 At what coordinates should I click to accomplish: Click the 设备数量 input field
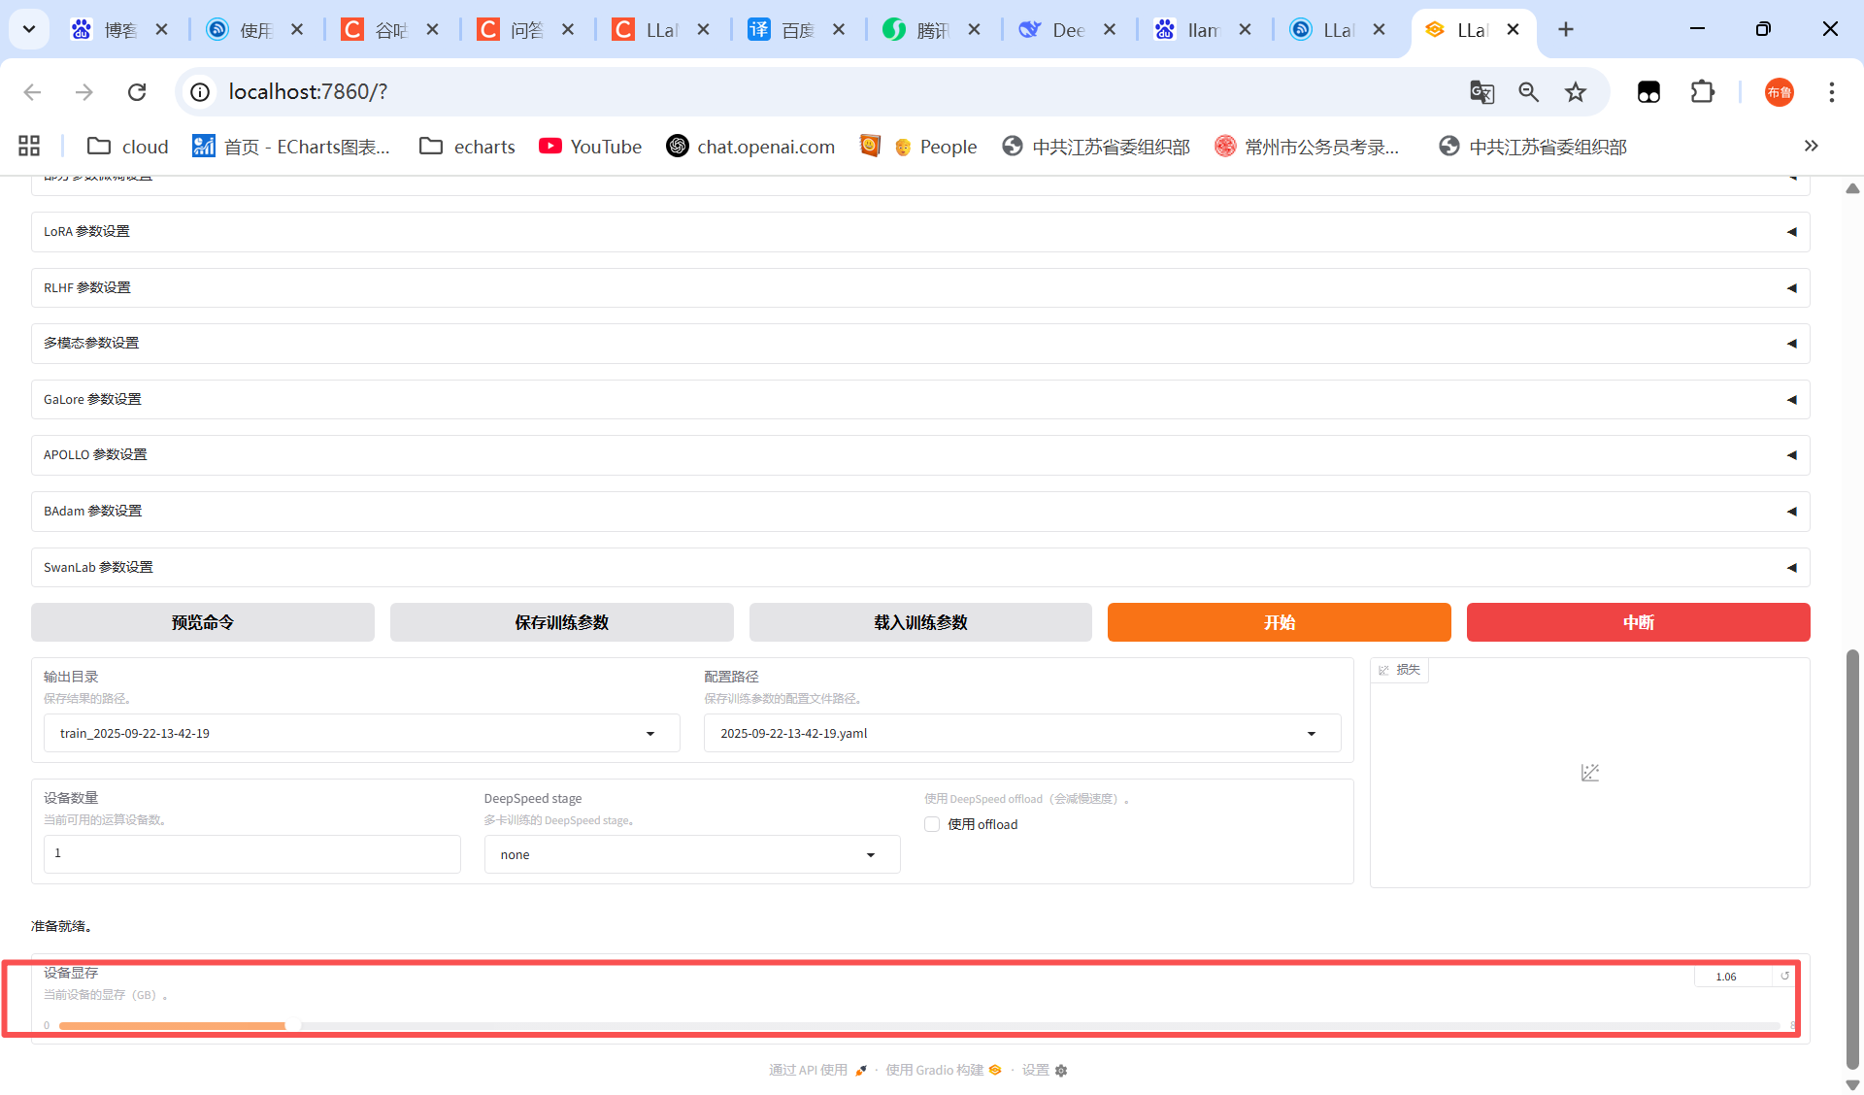(x=251, y=854)
